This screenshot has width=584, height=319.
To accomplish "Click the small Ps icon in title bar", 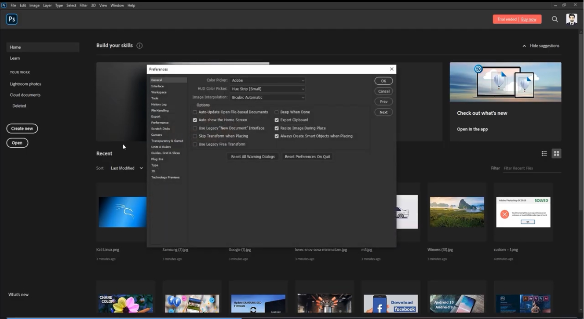I will coord(4,5).
